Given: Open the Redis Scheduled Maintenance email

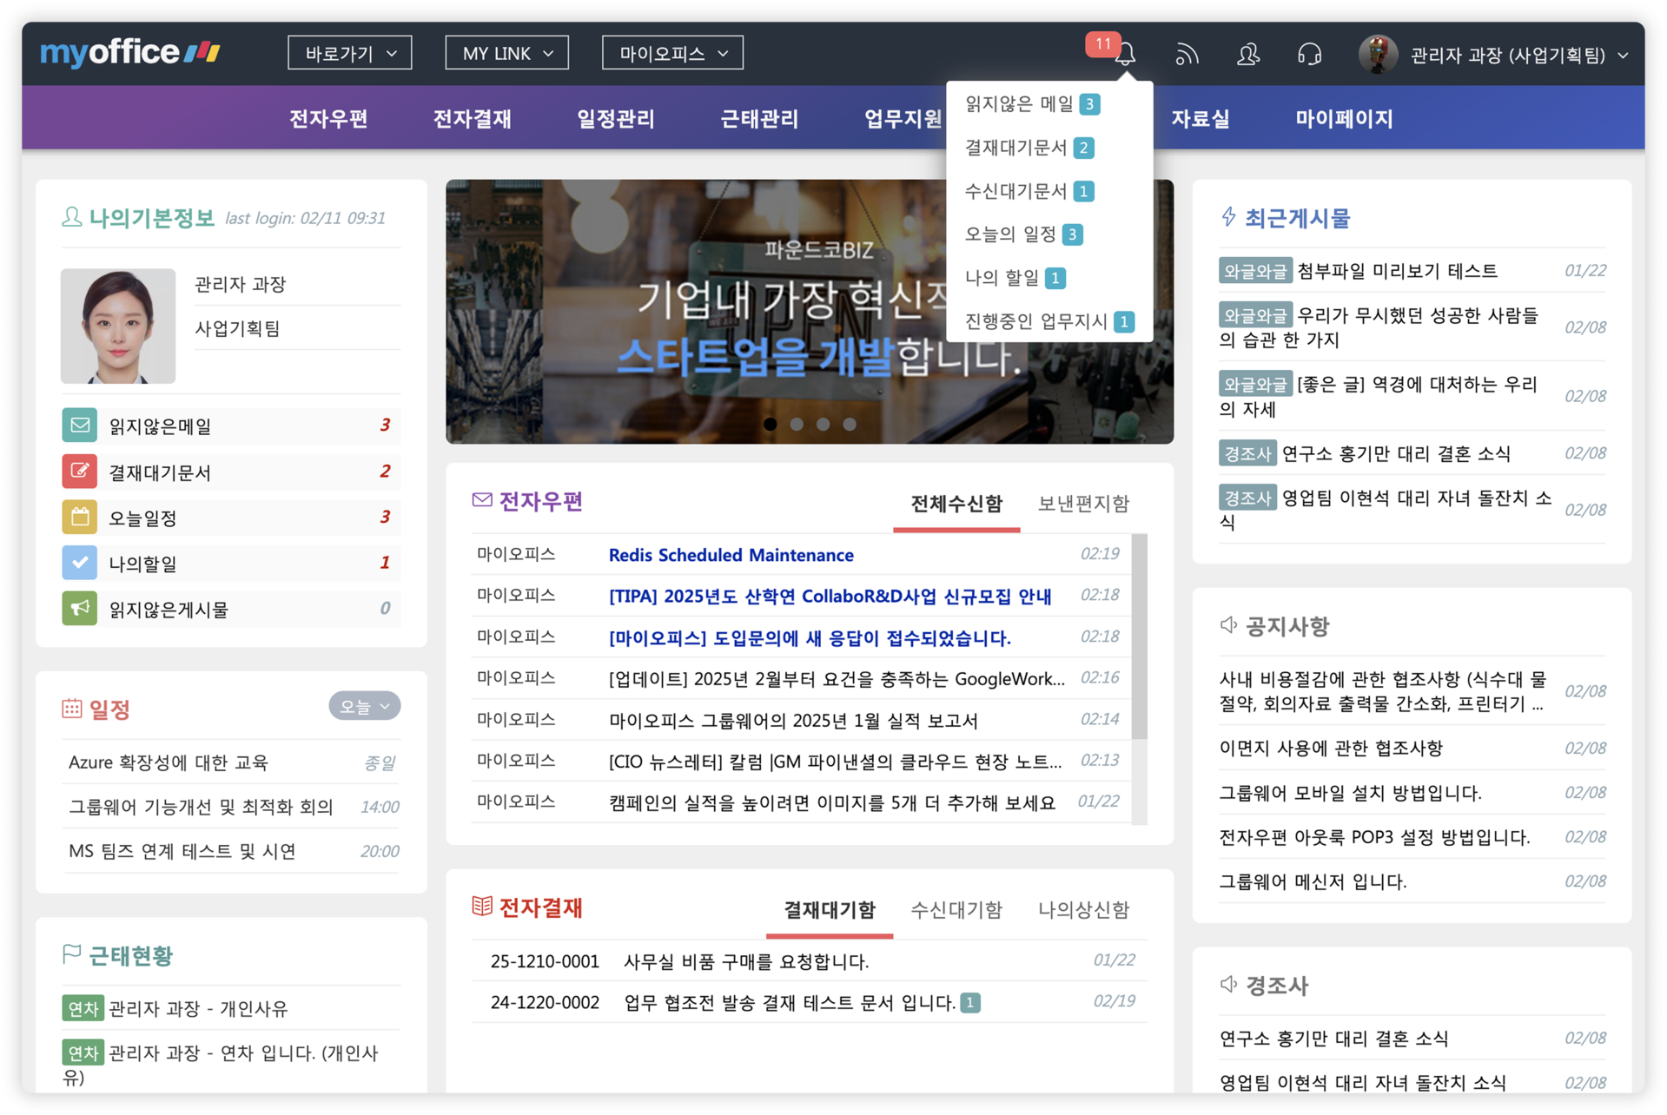Looking at the screenshot, I should 731,554.
